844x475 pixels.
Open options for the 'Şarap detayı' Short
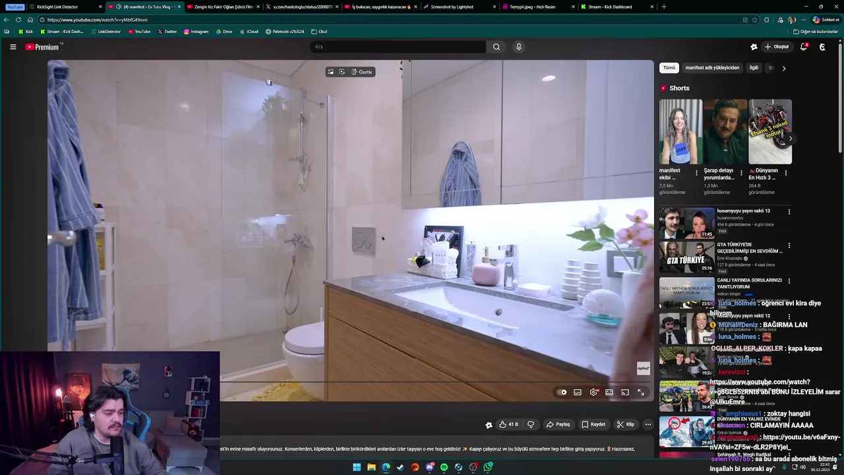pos(741,173)
